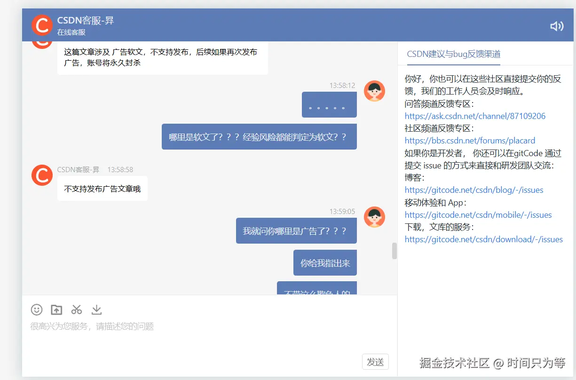Click the chat area scrollbar thumb
576x380 pixels.
click(x=394, y=252)
